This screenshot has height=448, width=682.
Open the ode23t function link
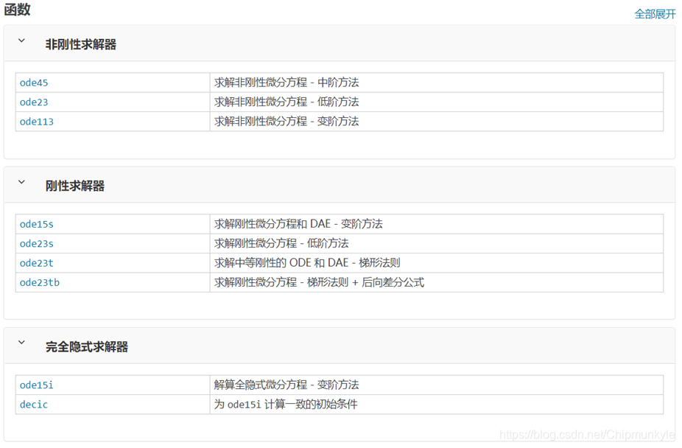point(37,263)
